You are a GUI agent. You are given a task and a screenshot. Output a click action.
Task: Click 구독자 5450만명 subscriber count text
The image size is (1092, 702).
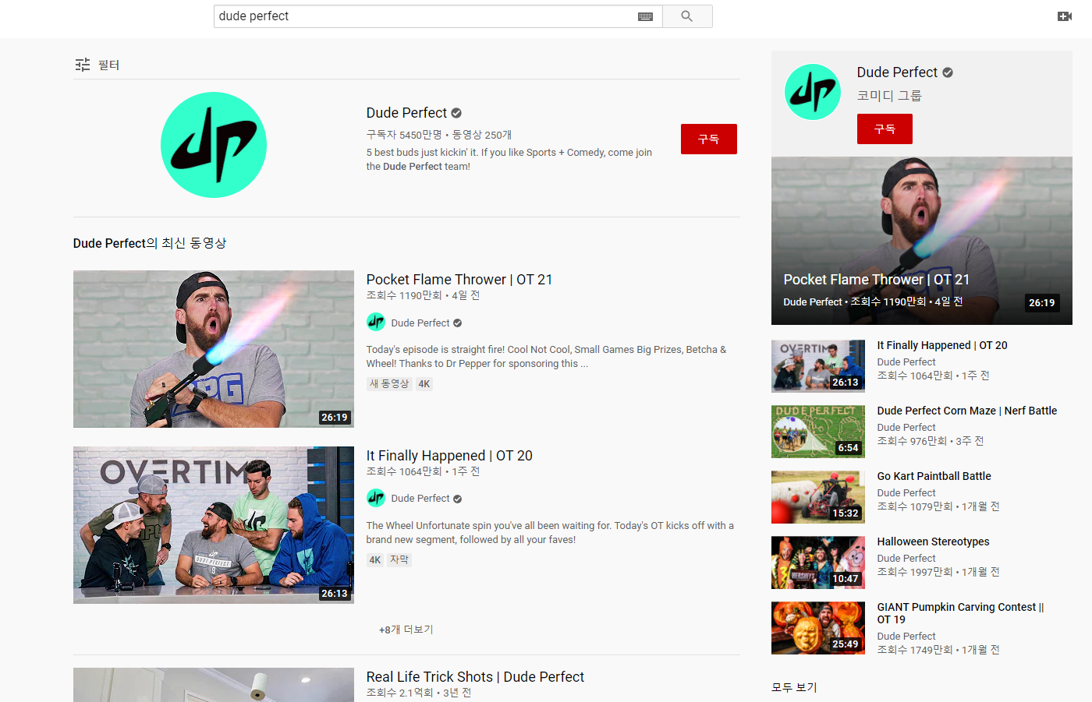pos(404,135)
